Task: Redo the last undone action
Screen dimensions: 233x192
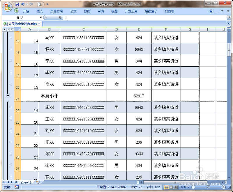Action: click(x=31, y=4)
